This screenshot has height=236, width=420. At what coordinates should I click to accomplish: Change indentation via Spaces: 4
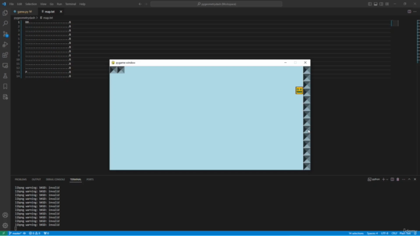(x=372, y=233)
